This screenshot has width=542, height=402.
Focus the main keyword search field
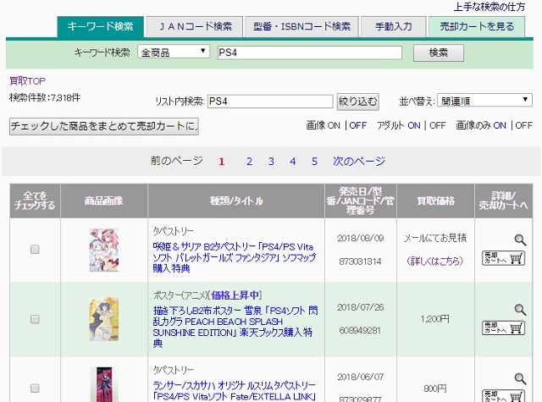[x=310, y=52]
